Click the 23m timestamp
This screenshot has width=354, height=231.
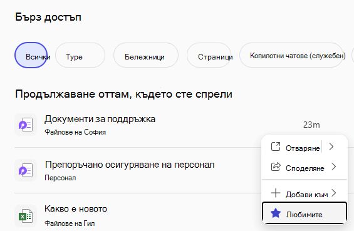(311, 125)
